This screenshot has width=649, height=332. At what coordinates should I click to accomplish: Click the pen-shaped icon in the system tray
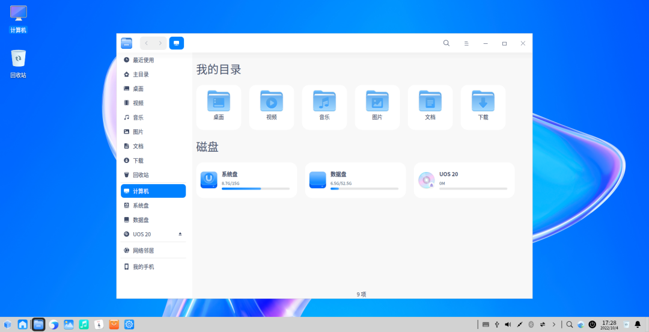pos(520,325)
